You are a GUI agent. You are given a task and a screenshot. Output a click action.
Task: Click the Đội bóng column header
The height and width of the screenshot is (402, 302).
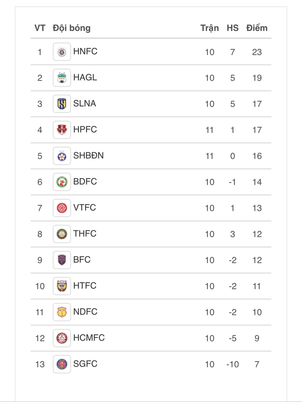tap(72, 28)
